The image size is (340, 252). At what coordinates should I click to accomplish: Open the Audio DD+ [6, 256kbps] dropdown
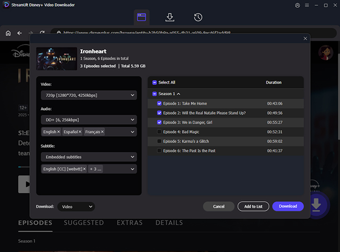coord(89,119)
